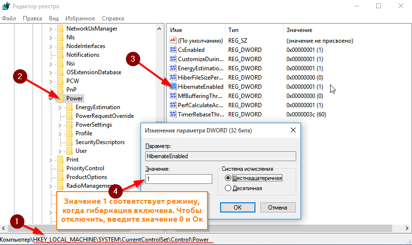The height and width of the screenshot is (245, 412).
Task: Open the Избранное menu
Action: (x=80, y=18)
